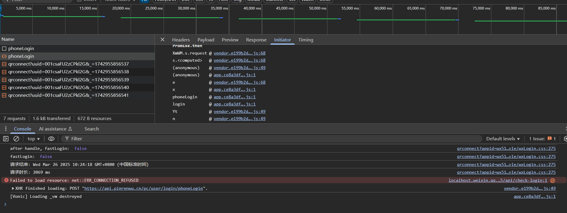This screenshot has width=567, height=213.
Task: Open the Default levels dropdown
Action: [x=503, y=139]
